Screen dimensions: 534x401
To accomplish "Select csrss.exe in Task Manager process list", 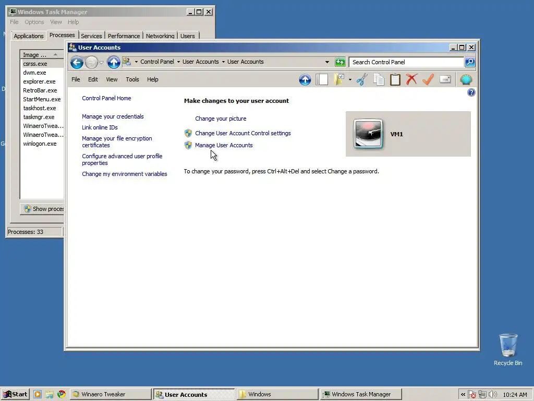I will point(42,64).
